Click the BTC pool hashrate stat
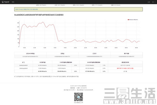The height and width of the screenshot is (105, 157). (x=41, y=5)
